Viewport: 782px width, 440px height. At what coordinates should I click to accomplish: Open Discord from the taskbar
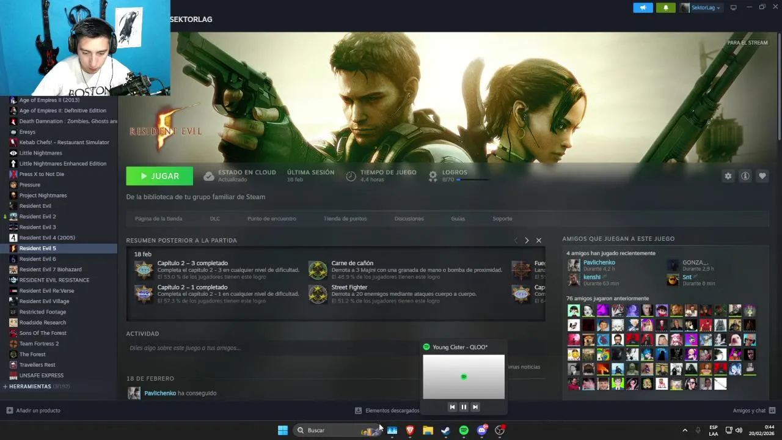482,430
